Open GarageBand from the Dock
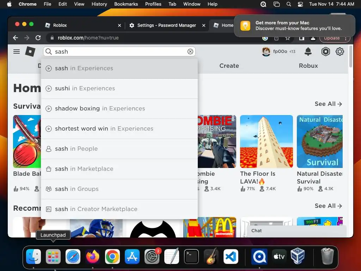Image resolution: width=361 pixels, height=271 pixels. (x=211, y=257)
